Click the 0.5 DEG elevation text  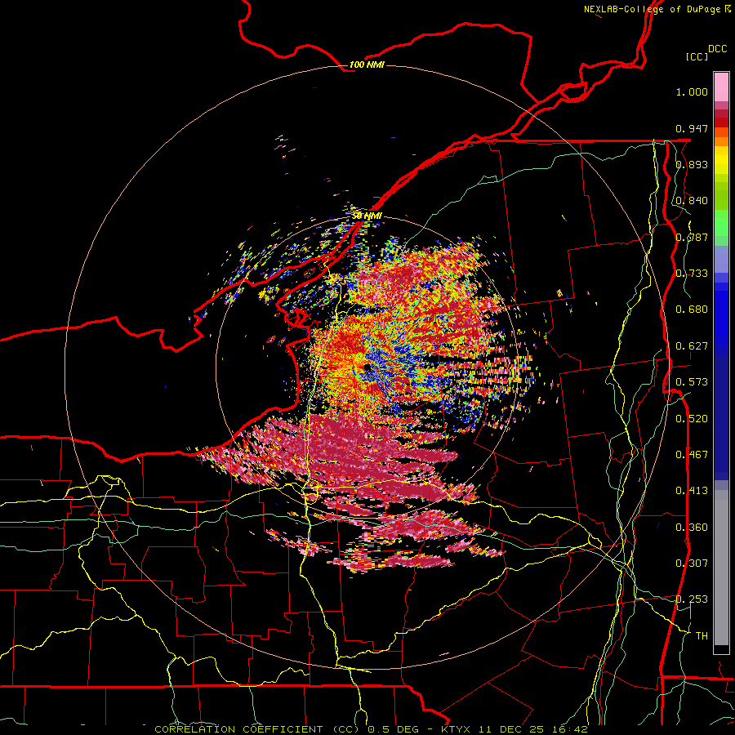[395, 729]
